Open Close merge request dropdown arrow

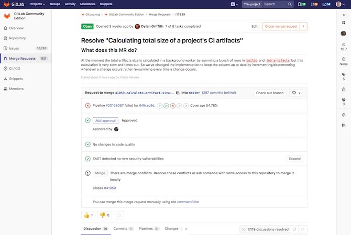tap(303, 26)
